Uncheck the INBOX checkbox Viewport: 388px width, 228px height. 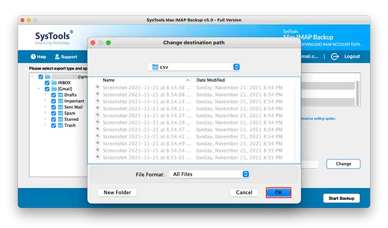click(47, 83)
